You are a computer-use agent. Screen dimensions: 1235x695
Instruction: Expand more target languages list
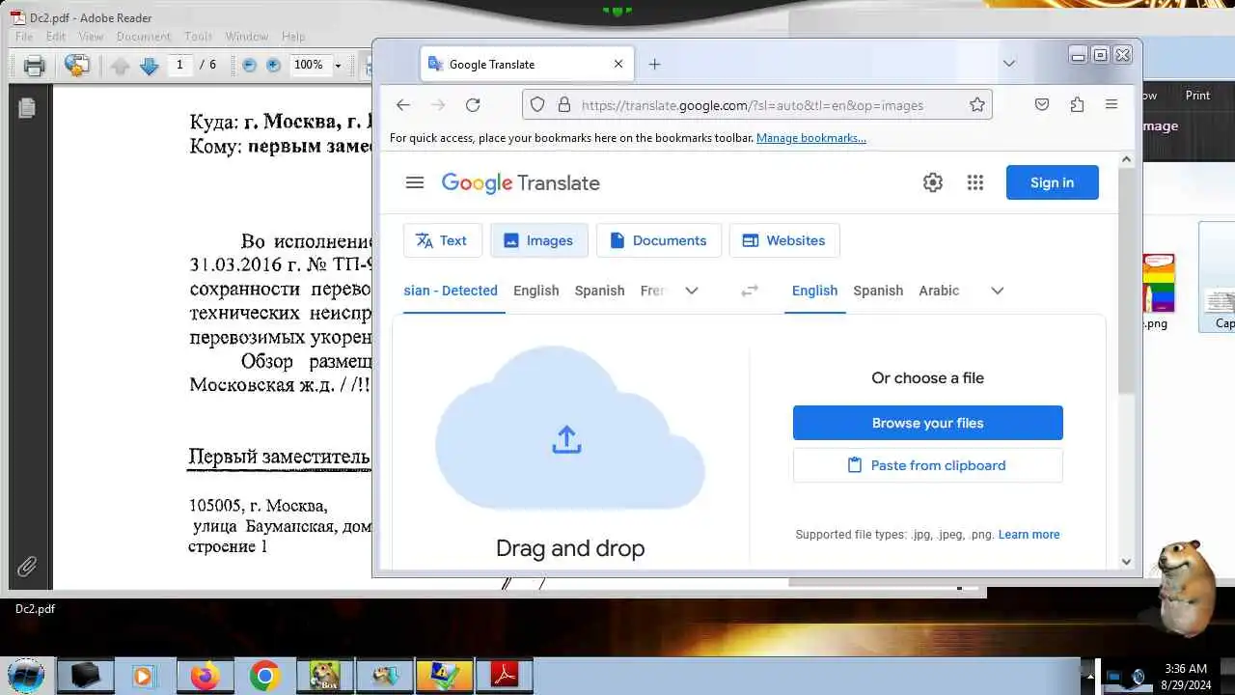pos(998,291)
